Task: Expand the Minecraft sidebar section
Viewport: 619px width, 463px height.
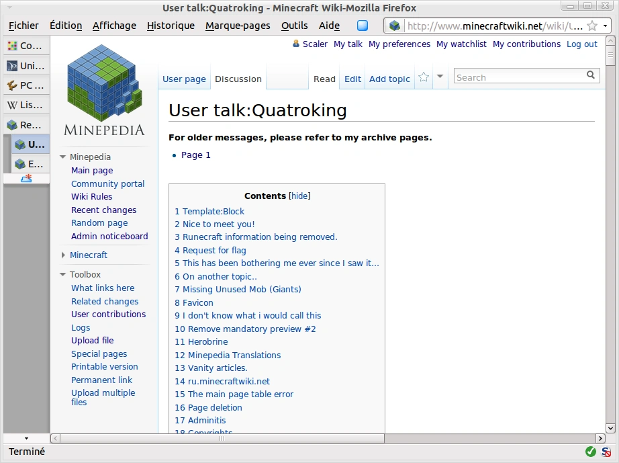Action: click(x=62, y=255)
